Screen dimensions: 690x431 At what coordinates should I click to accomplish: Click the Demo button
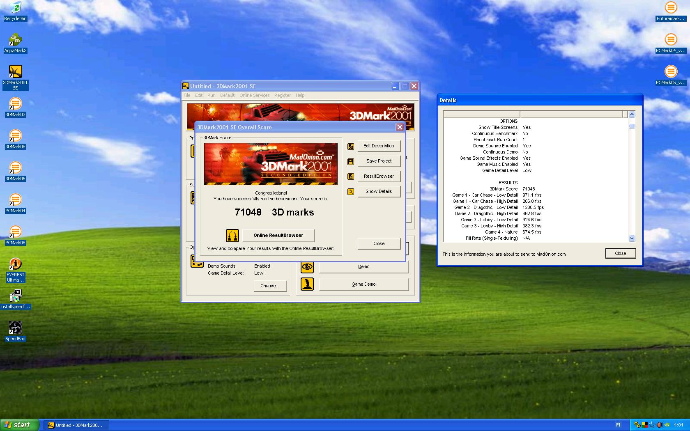click(x=363, y=266)
